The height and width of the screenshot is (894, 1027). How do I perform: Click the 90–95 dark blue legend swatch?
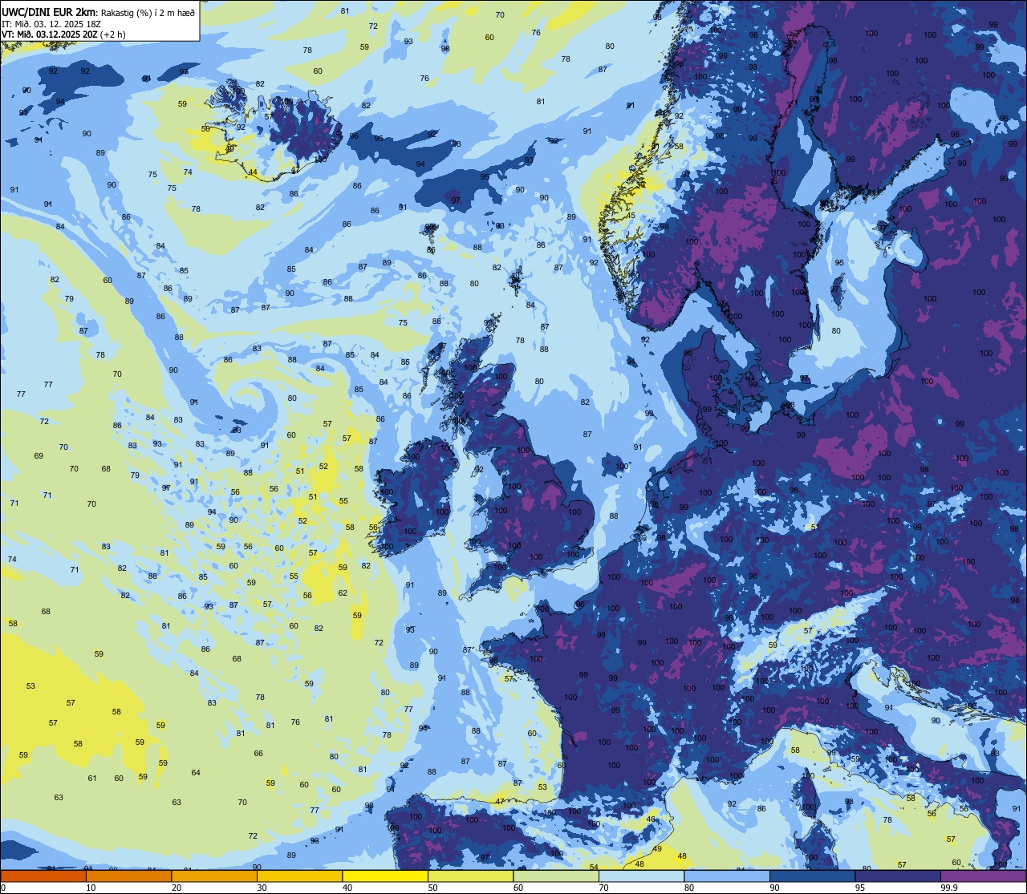point(812,876)
